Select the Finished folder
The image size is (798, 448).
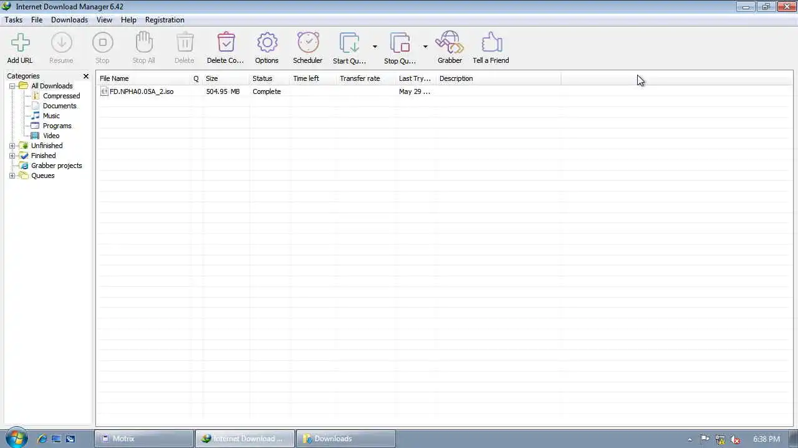coord(43,156)
